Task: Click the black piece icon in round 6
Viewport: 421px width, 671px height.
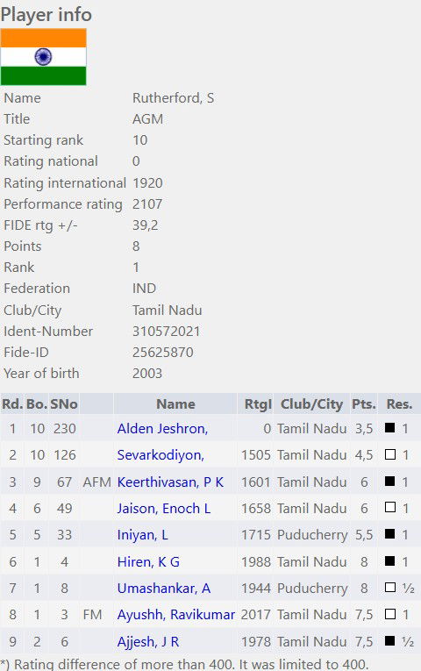Action: coord(389,561)
